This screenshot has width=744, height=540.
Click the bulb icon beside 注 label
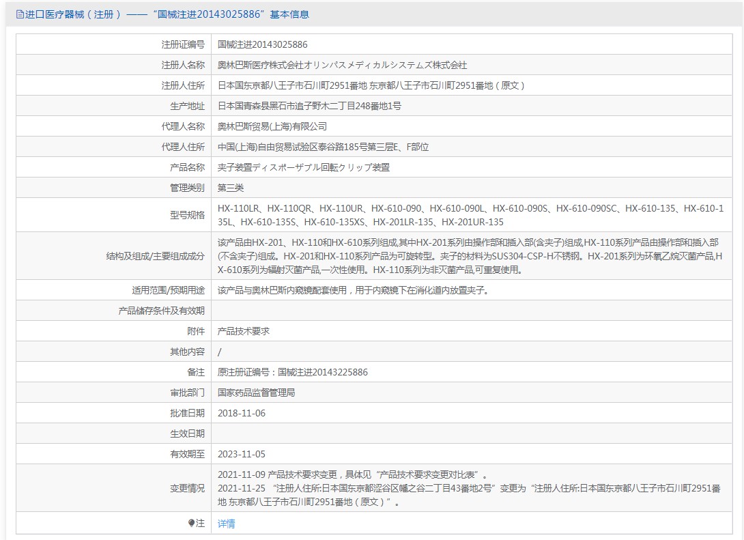click(191, 523)
